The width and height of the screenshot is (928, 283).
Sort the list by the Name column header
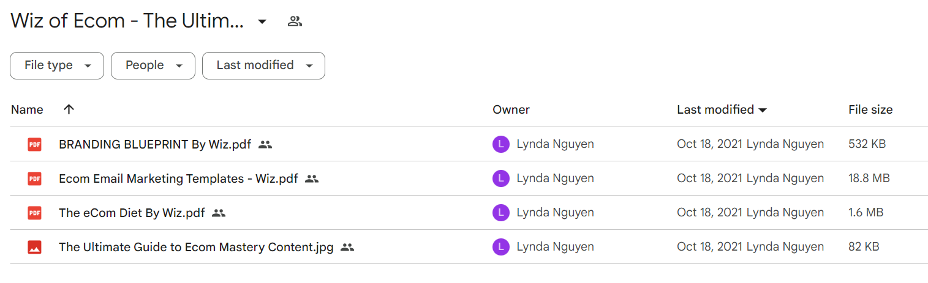[x=27, y=110]
